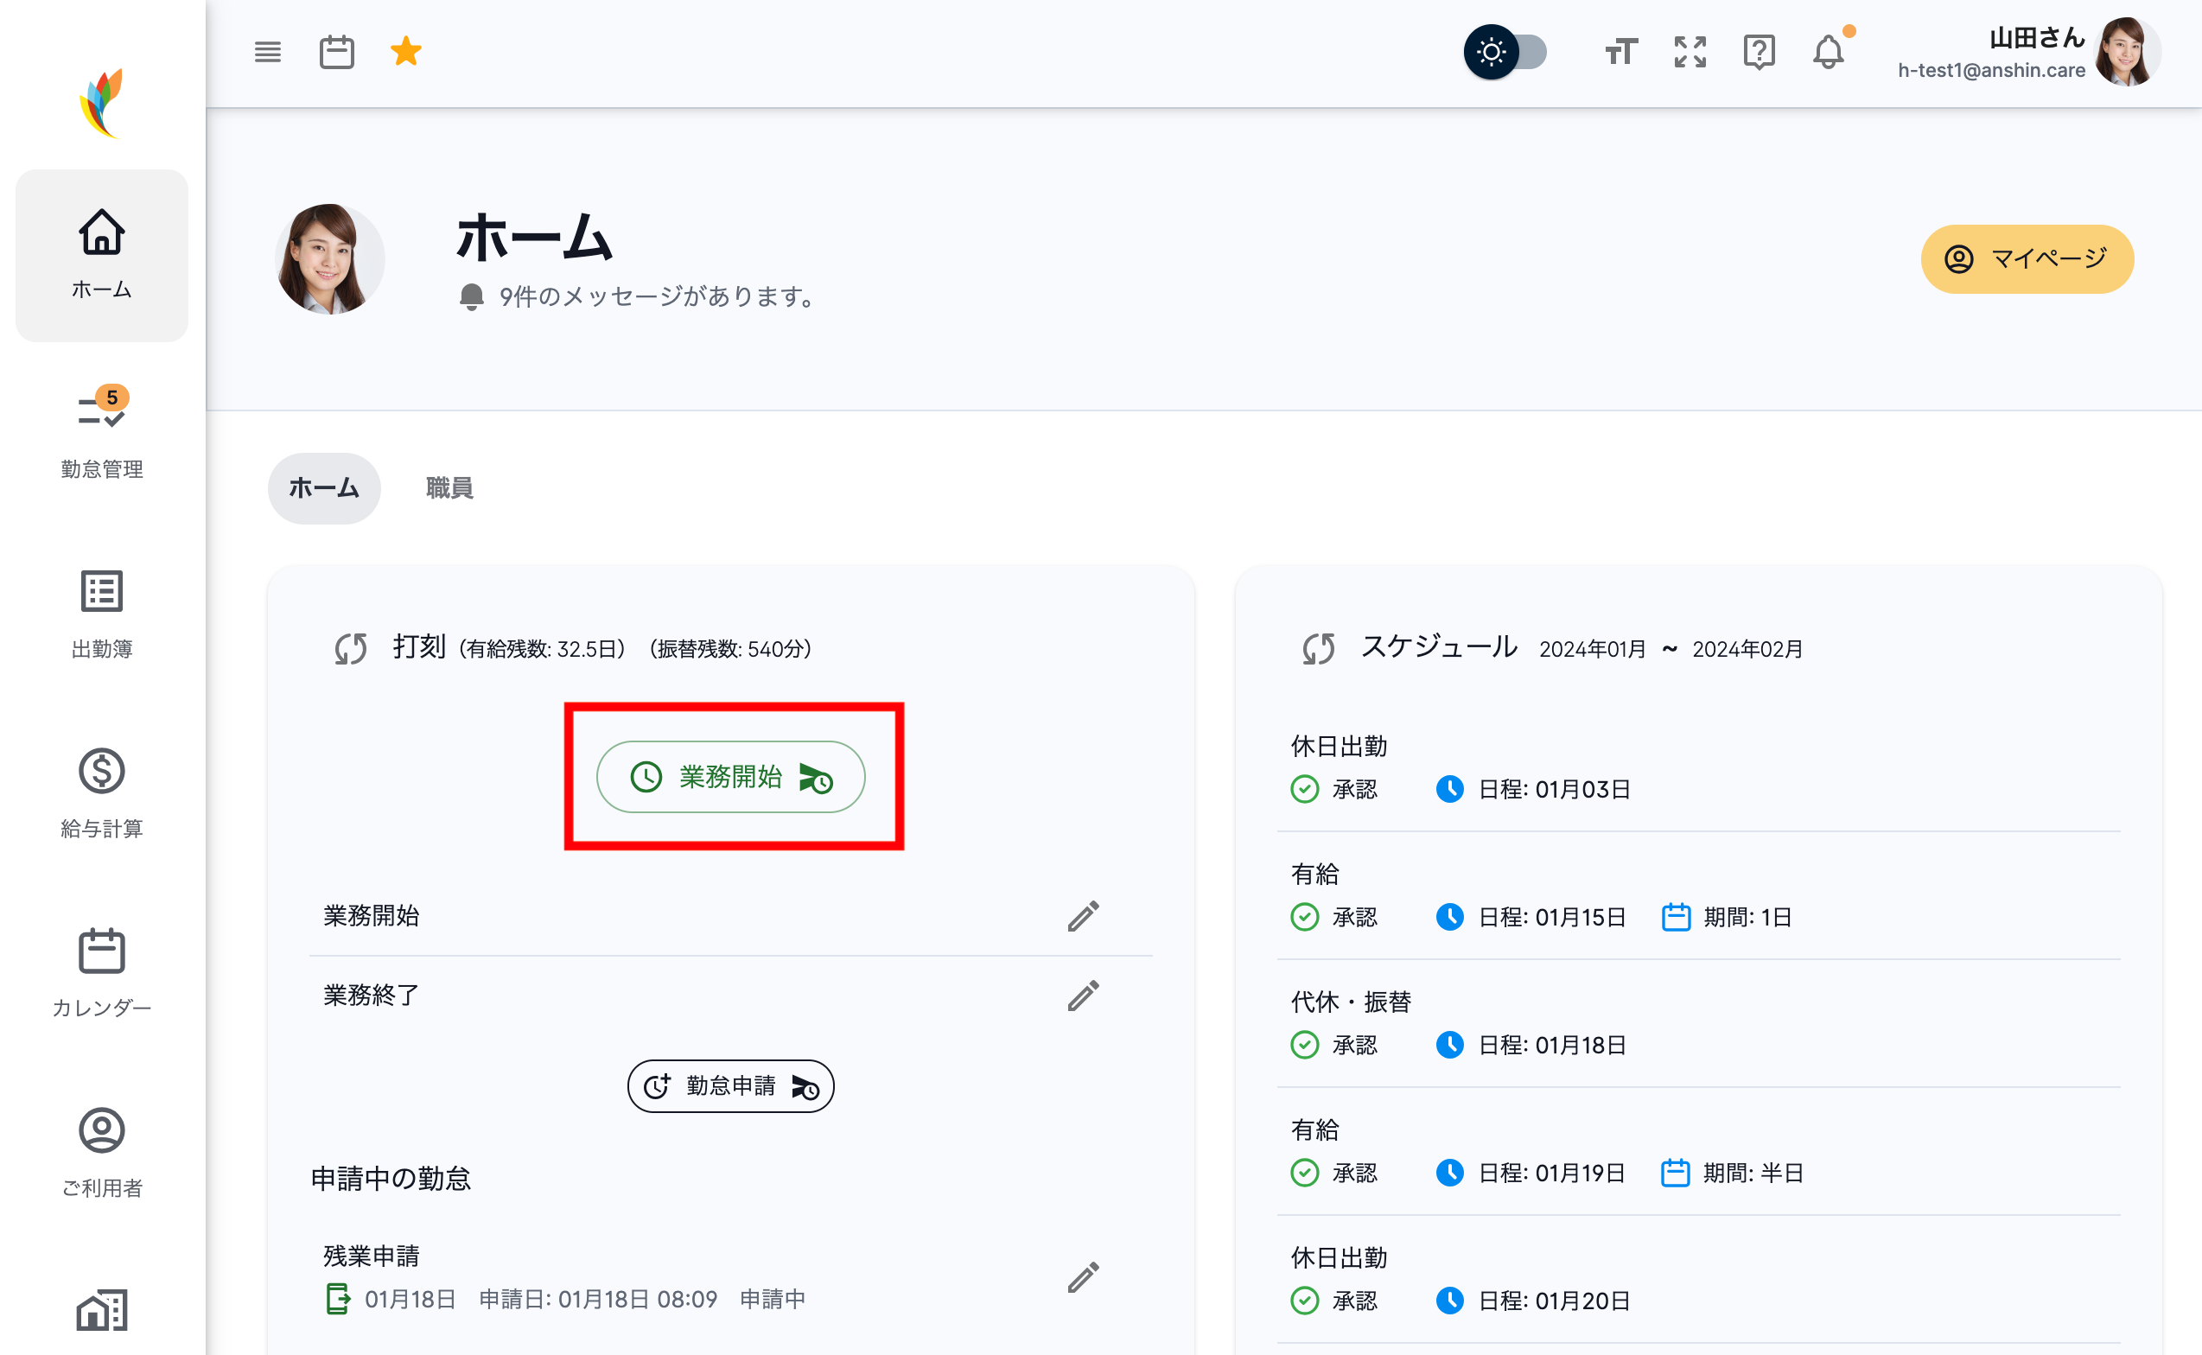
Task: Open カレンダー from the sidebar
Action: tap(101, 972)
